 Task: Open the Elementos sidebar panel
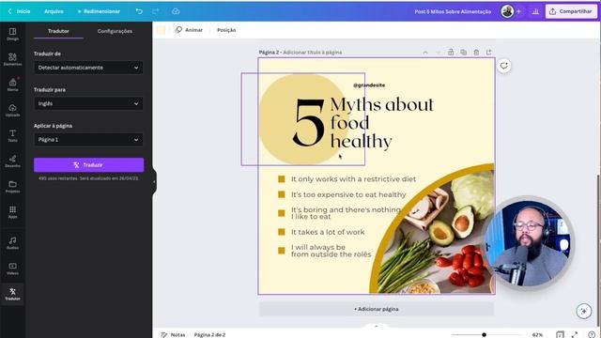coord(12,59)
